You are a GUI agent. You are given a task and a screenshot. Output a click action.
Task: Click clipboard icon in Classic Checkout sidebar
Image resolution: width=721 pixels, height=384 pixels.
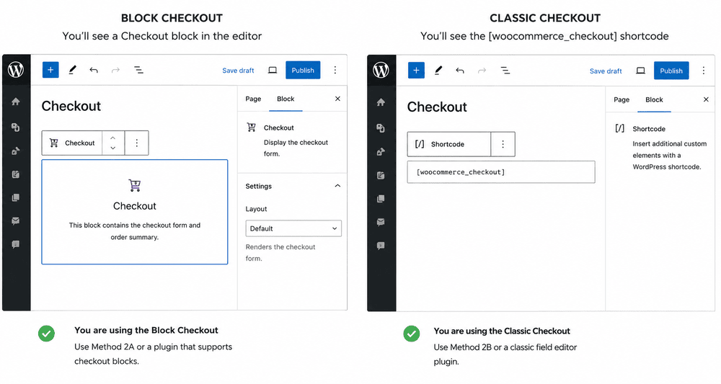[x=381, y=175]
